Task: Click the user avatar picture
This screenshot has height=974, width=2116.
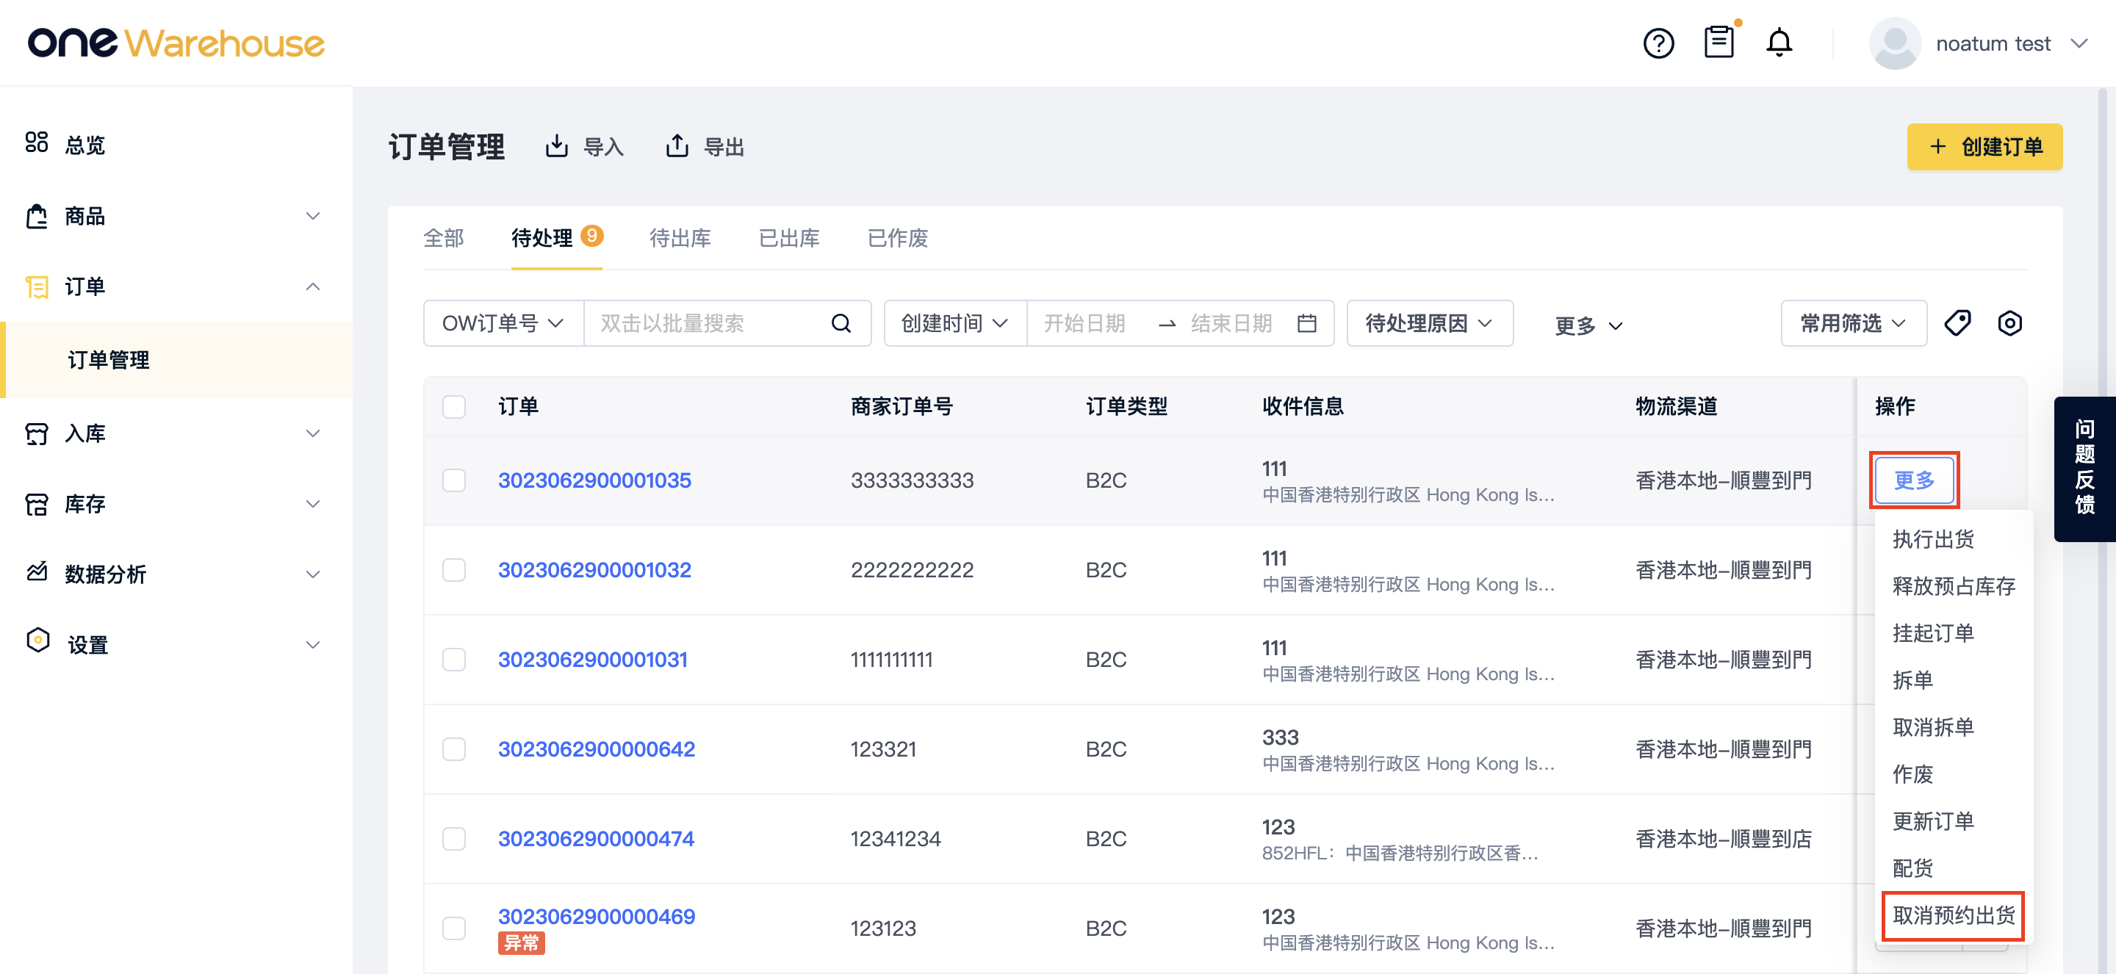Action: [x=1894, y=43]
